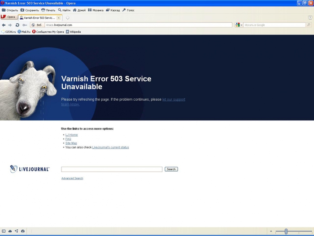Image resolution: width=314 pixels, height=236 pixels.
Task: Open the Сообщество My Opera bookmark
Action: (48, 32)
